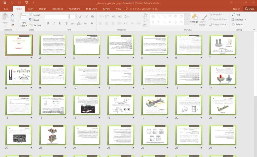The height and width of the screenshot is (157, 257).
Task: Start slideshow from beginning via Quick Access icon
Action: (x=26, y=3)
